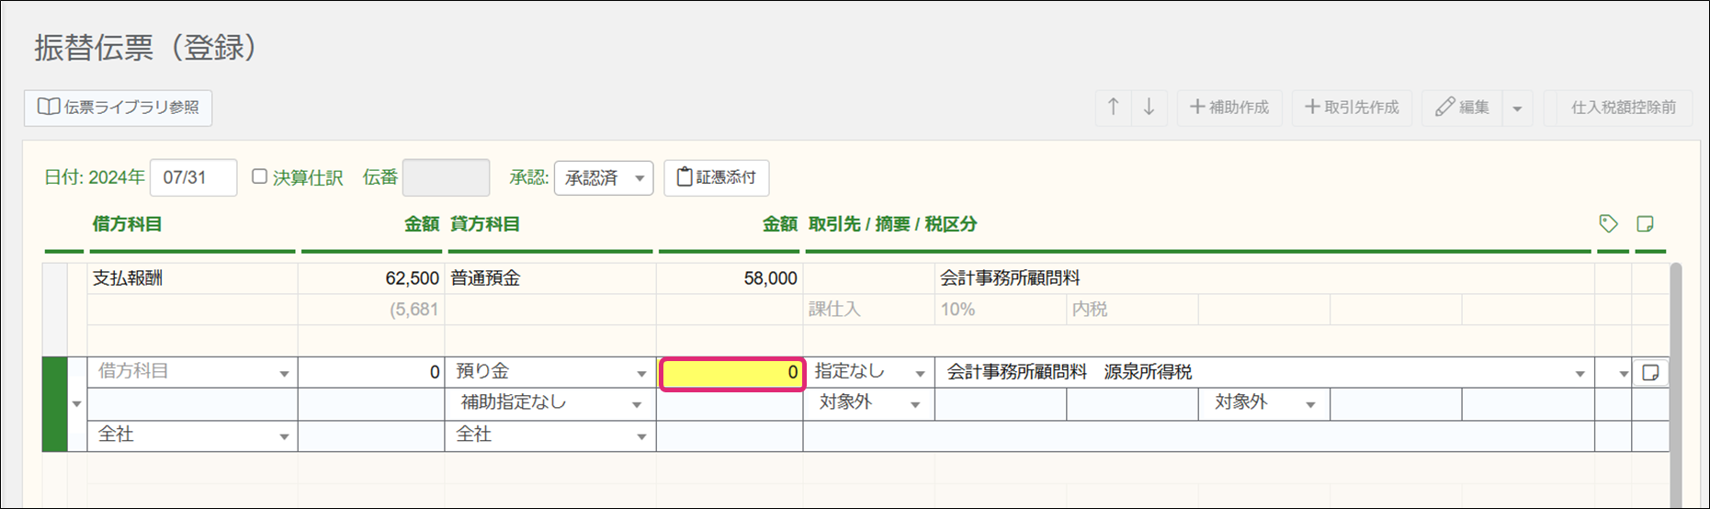
Task: Move the row up with the up arrow
Action: click(x=1113, y=107)
